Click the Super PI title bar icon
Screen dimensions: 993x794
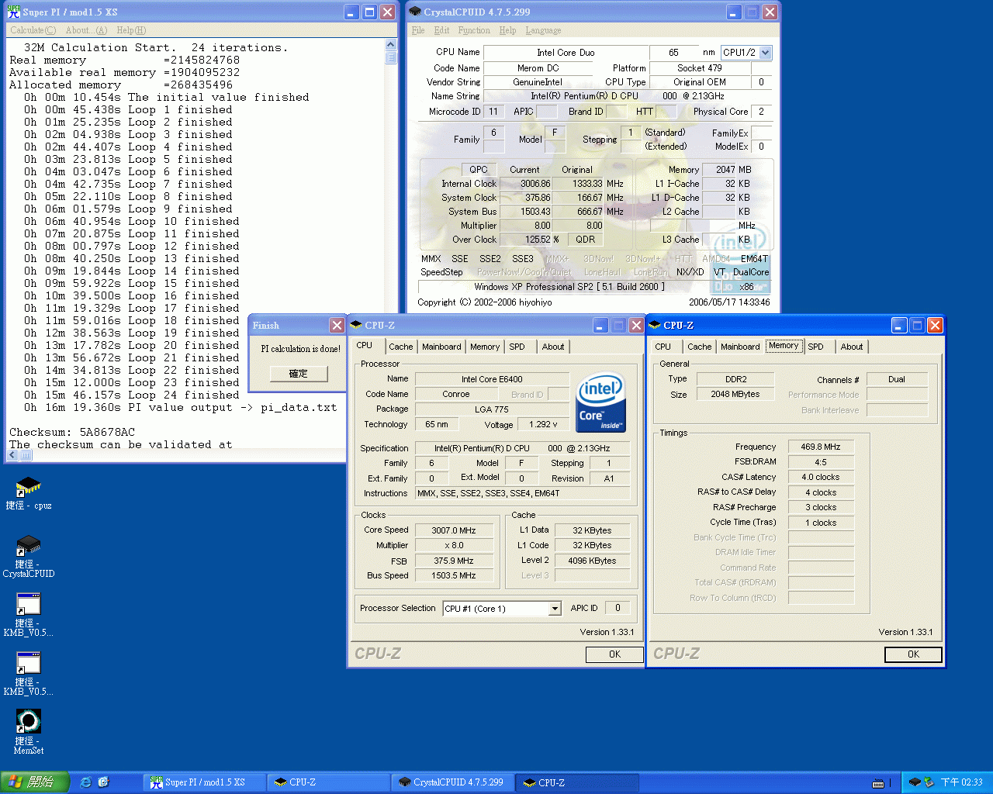pos(14,12)
